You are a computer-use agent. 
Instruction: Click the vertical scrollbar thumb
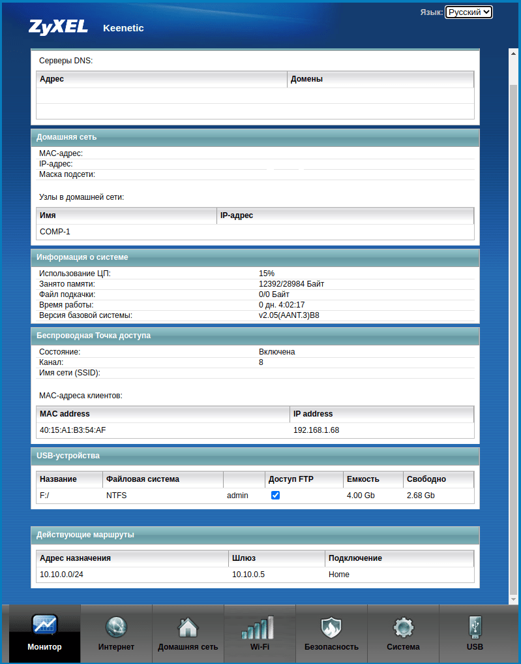(x=513, y=339)
